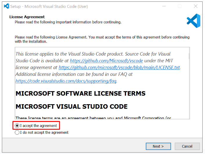Click the "MICROSOFT VISUAL STUDIO CODE" heading
The width and height of the screenshot is (205, 154).
(71, 107)
